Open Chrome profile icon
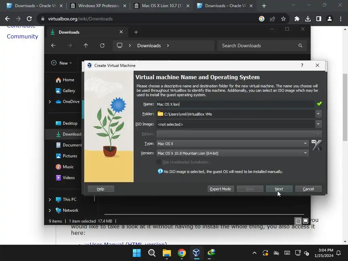The width and height of the screenshot is (348, 261). click(330, 19)
